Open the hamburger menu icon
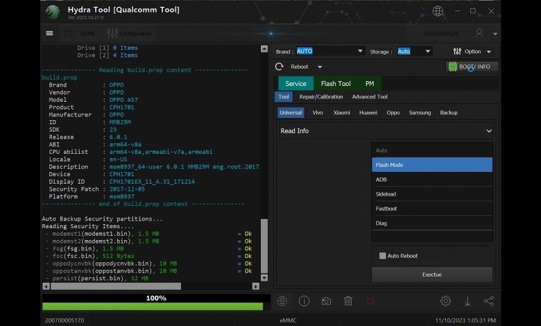 [x=49, y=33]
